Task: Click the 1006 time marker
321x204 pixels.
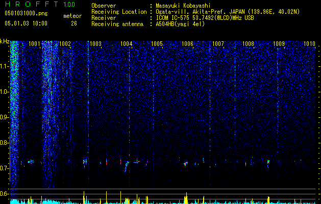Action: (x=187, y=43)
